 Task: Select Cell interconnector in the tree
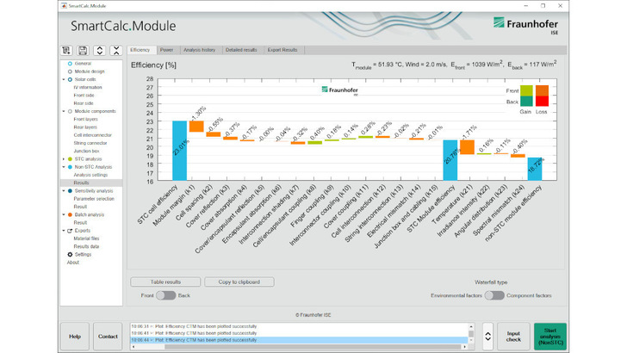tap(93, 135)
